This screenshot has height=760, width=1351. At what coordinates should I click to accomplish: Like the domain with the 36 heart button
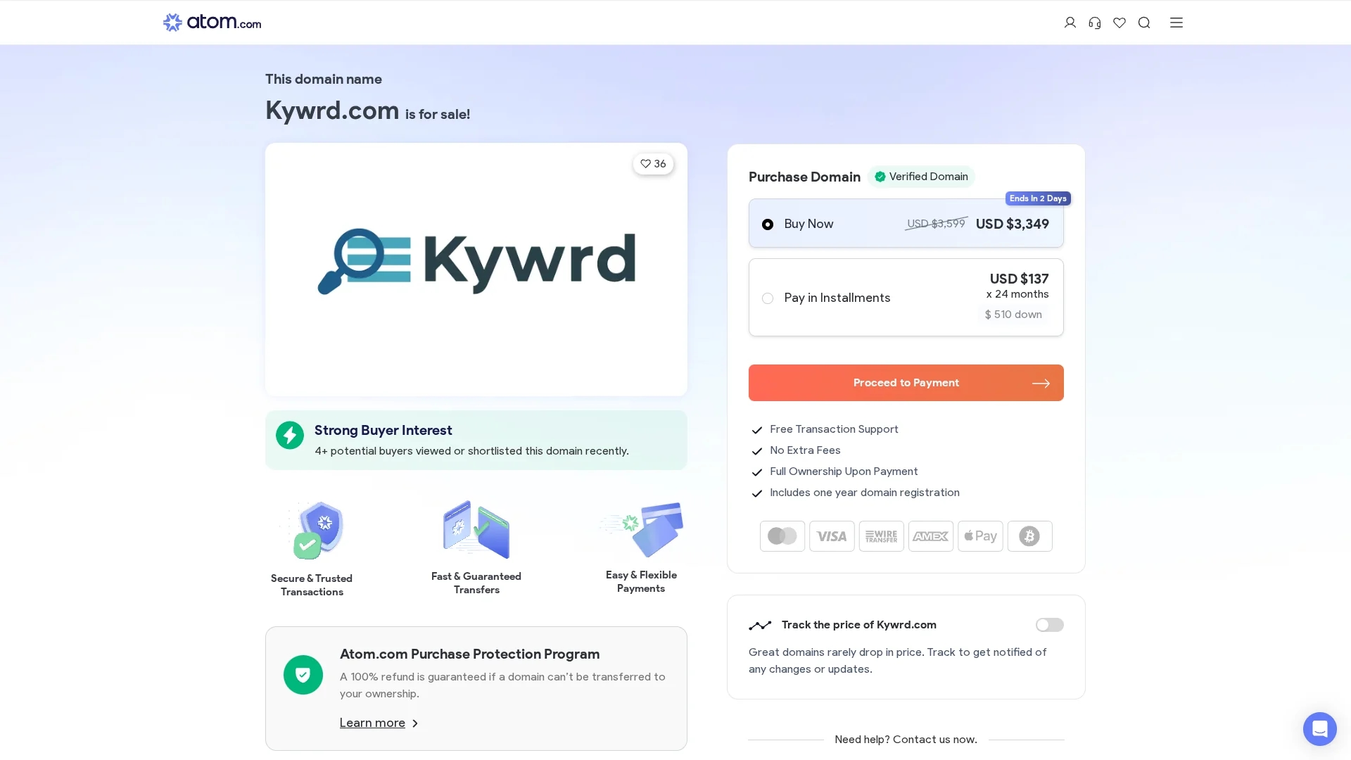[x=653, y=164]
